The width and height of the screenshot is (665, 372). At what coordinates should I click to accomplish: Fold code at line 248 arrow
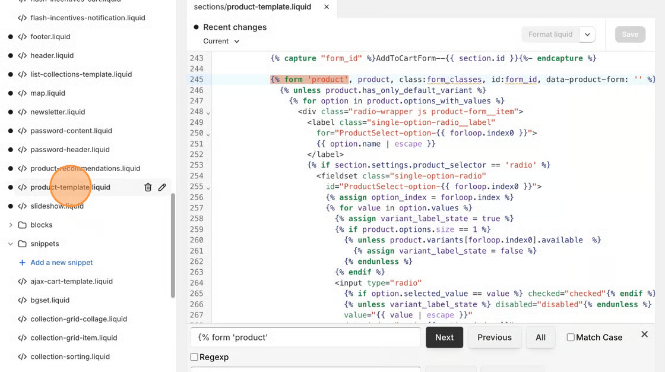(208, 112)
